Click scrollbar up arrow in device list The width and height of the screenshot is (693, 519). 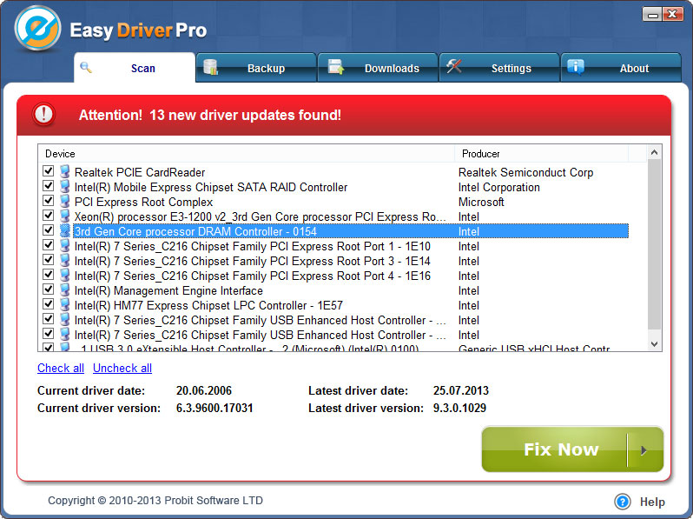655,153
